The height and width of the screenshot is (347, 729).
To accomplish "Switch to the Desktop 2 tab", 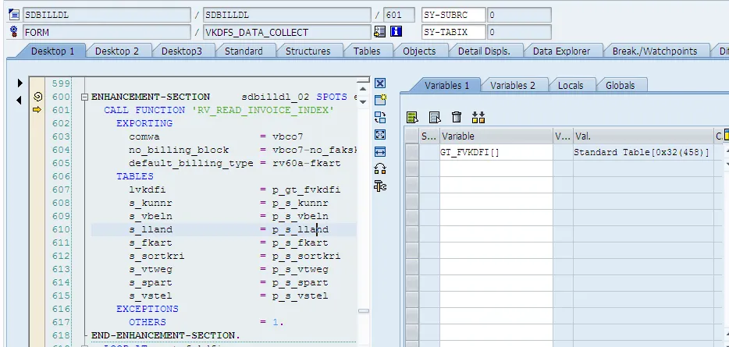I will coord(117,51).
